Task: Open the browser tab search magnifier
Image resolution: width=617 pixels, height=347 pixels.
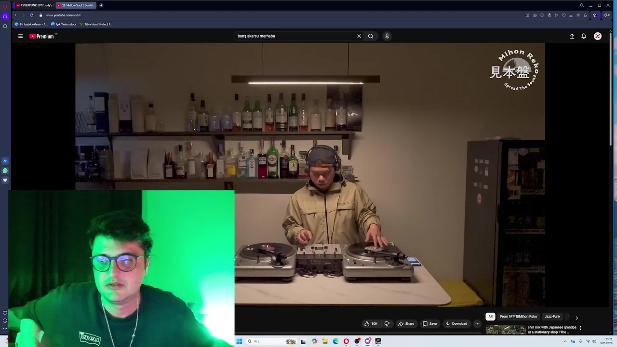Action: [582, 5]
